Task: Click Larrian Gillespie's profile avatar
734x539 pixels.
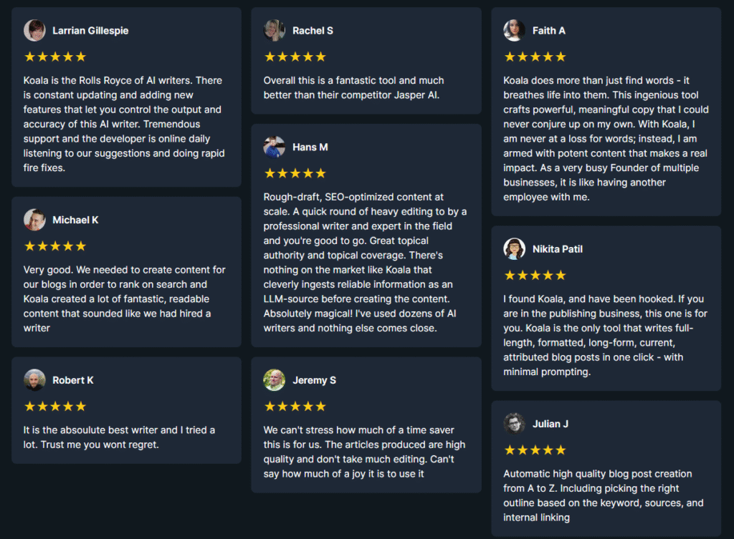Action: tap(34, 30)
